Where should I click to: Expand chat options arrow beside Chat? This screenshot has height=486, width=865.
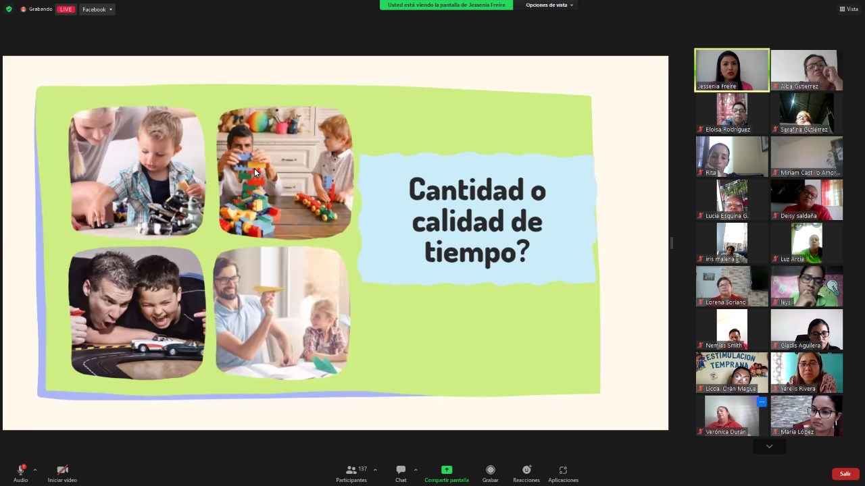pyautogui.click(x=415, y=470)
